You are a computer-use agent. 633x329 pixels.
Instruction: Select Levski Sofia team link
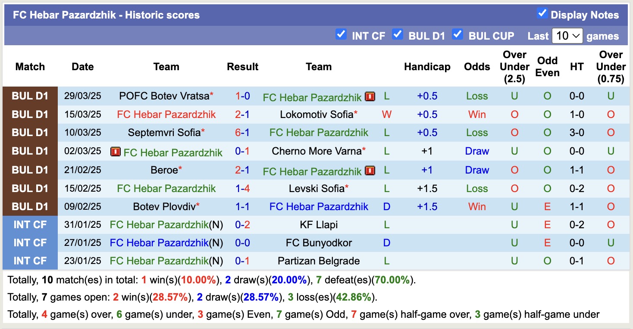click(316, 188)
